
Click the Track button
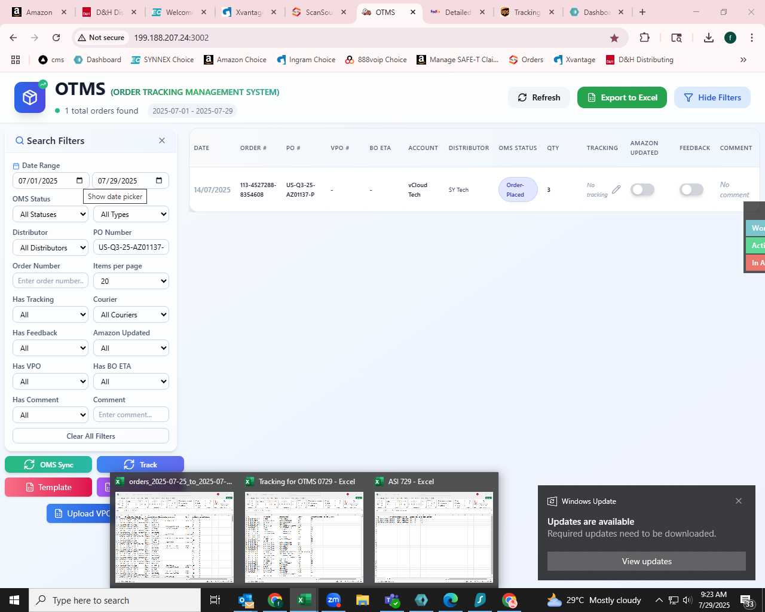coord(140,464)
